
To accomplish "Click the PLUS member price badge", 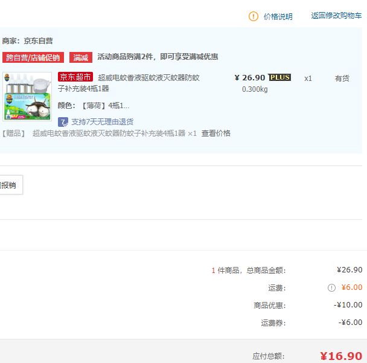I will 279,77.
